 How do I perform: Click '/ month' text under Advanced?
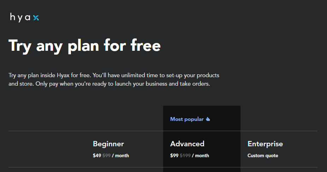point(201,155)
